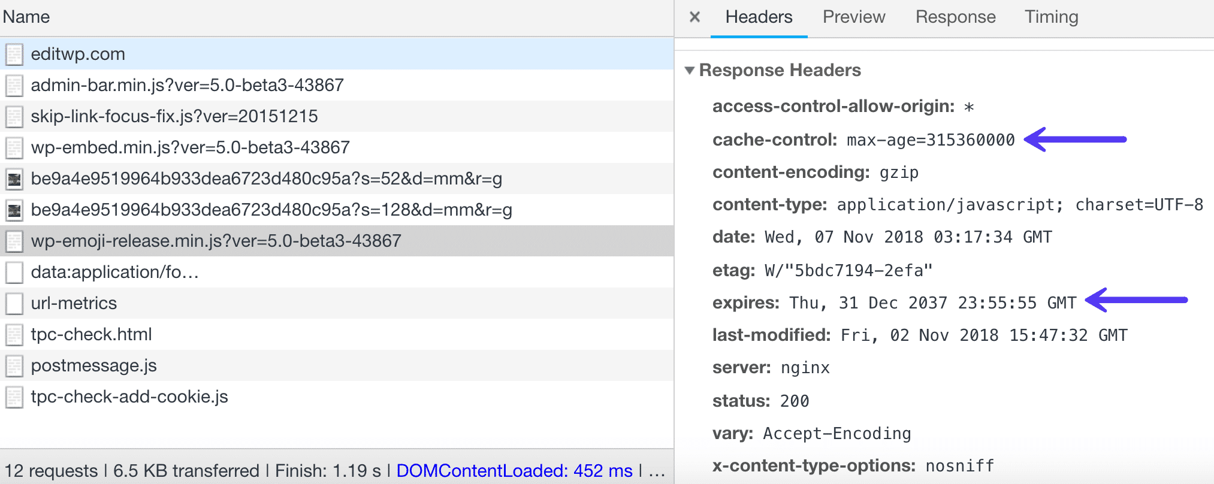This screenshot has height=484, width=1214.
Task: Click the Name column header
Action: point(26,17)
